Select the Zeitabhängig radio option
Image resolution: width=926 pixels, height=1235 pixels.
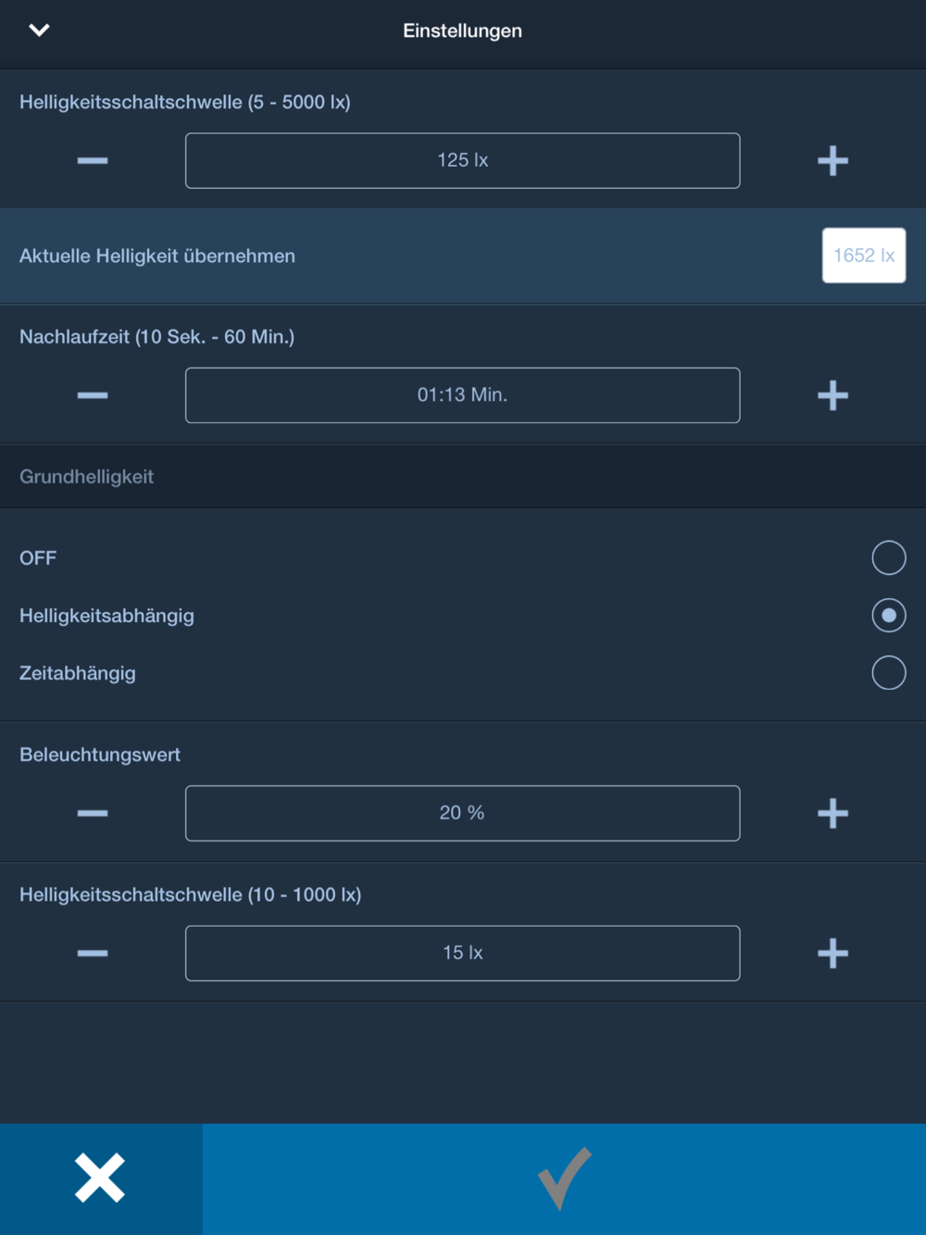point(888,672)
